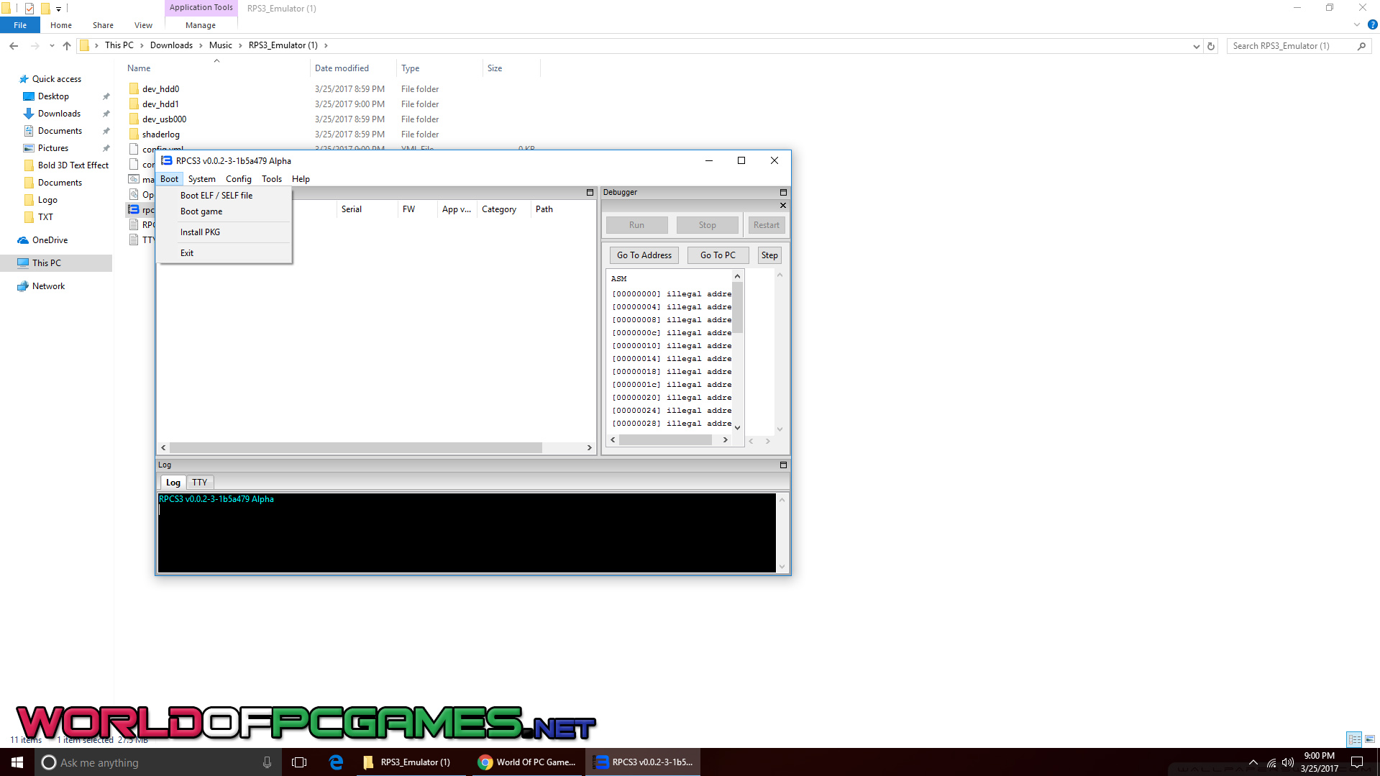Viewport: 1380px width, 776px height.
Task: Switch to large icons view in Explorer
Action: point(1370,739)
